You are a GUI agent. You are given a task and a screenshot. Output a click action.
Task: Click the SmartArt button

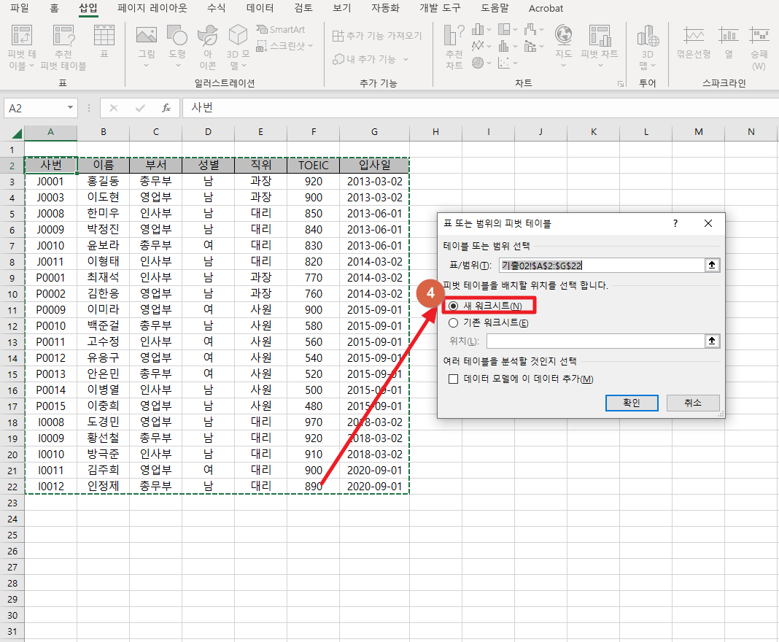281,29
